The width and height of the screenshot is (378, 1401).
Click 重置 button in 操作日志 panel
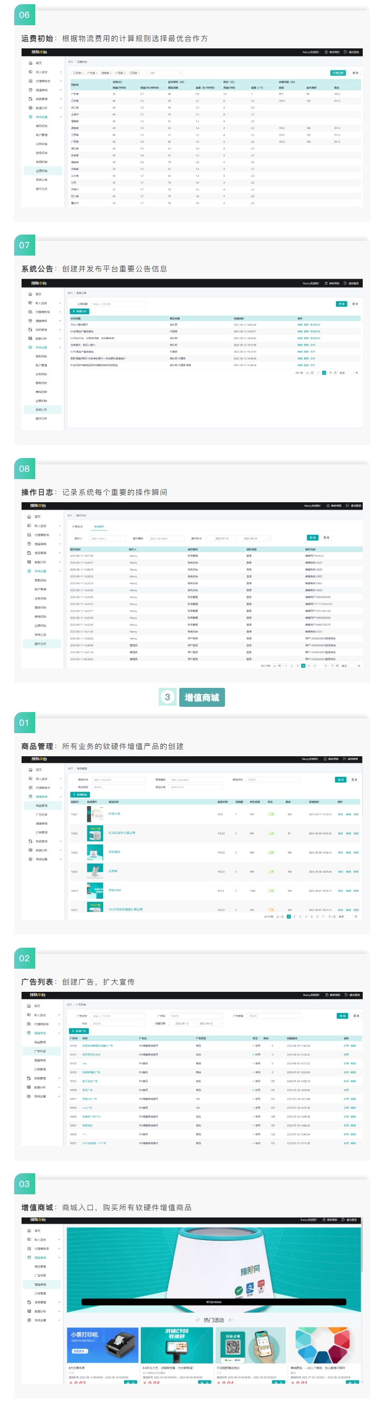326,538
